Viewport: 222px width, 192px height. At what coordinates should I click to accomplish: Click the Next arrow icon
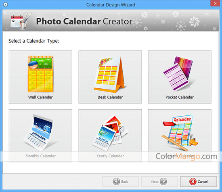(163, 182)
